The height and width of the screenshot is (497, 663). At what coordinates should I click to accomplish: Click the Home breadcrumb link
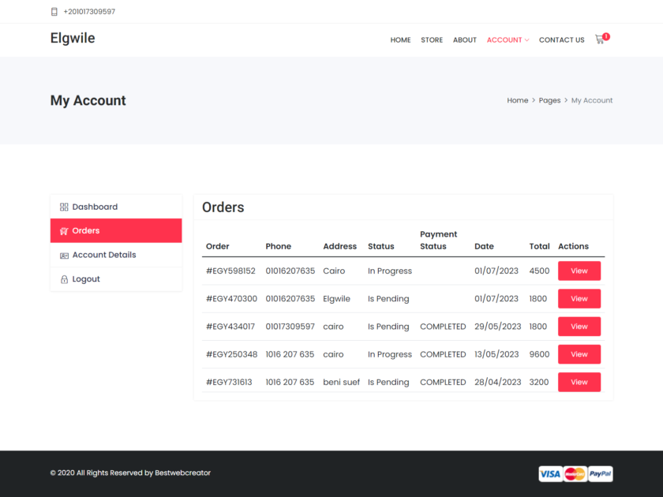(x=517, y=100)
